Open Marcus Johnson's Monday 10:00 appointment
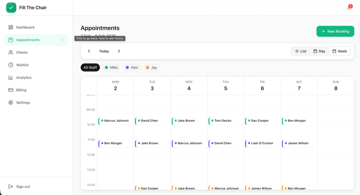360x195 pixels. click(116, 121)
